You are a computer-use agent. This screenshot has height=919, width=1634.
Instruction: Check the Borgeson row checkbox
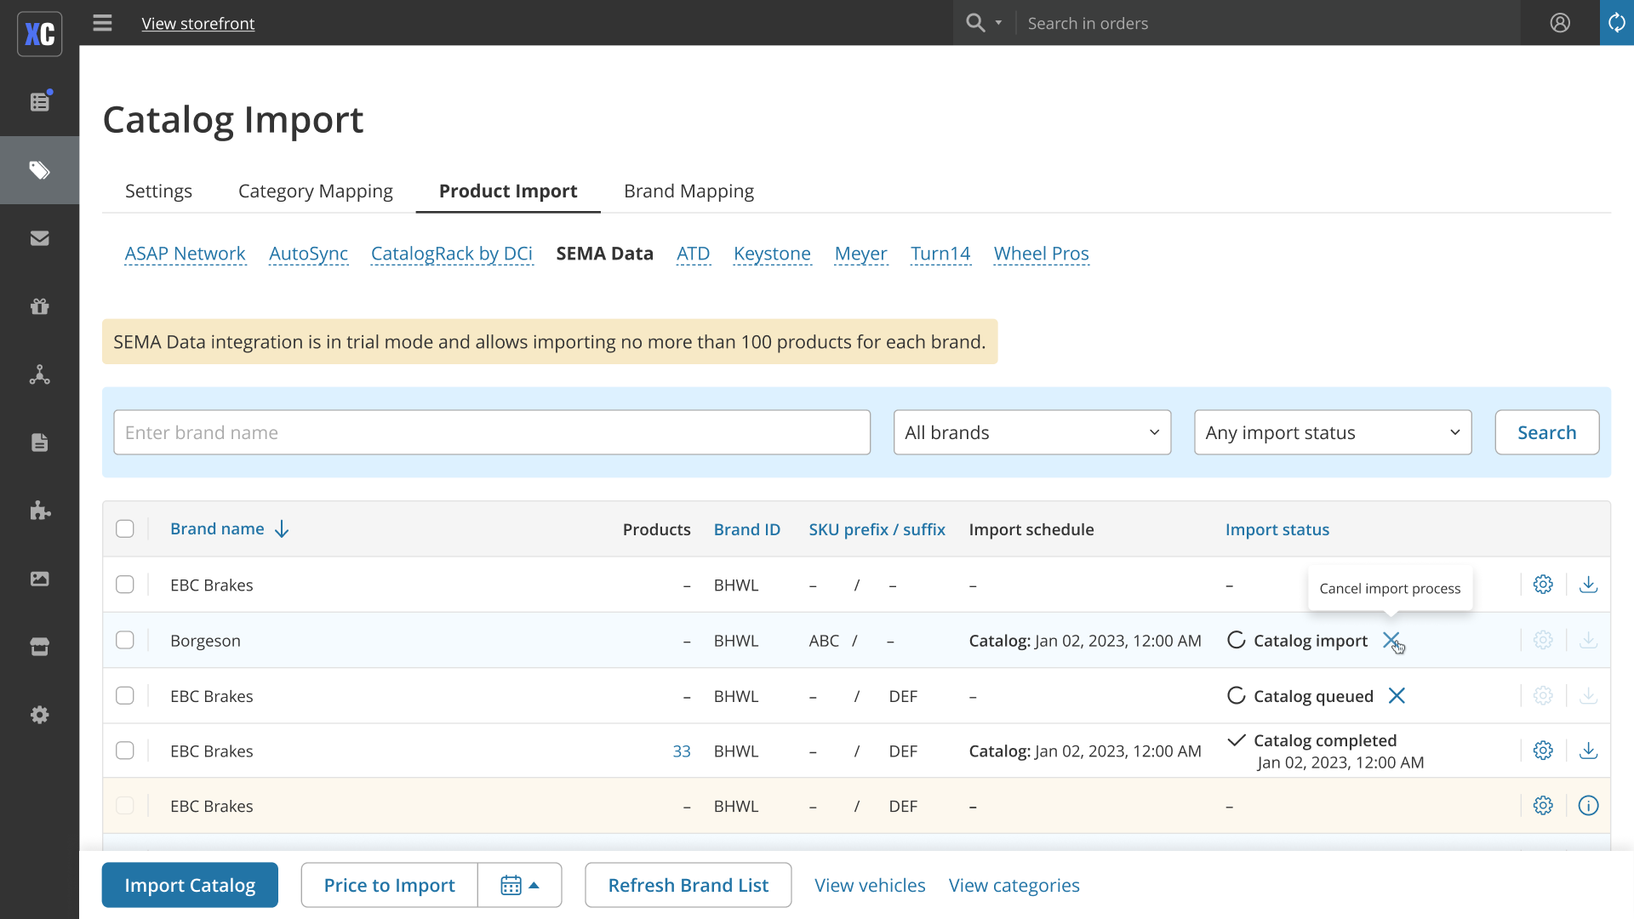point(125,640)
